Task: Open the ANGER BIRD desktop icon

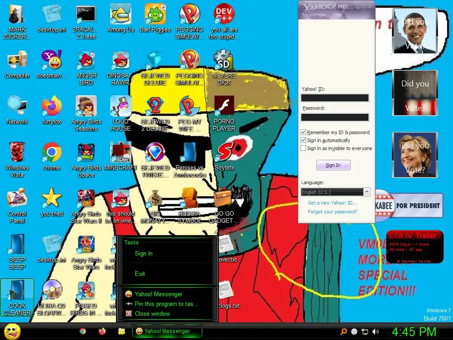Action: 86,68
